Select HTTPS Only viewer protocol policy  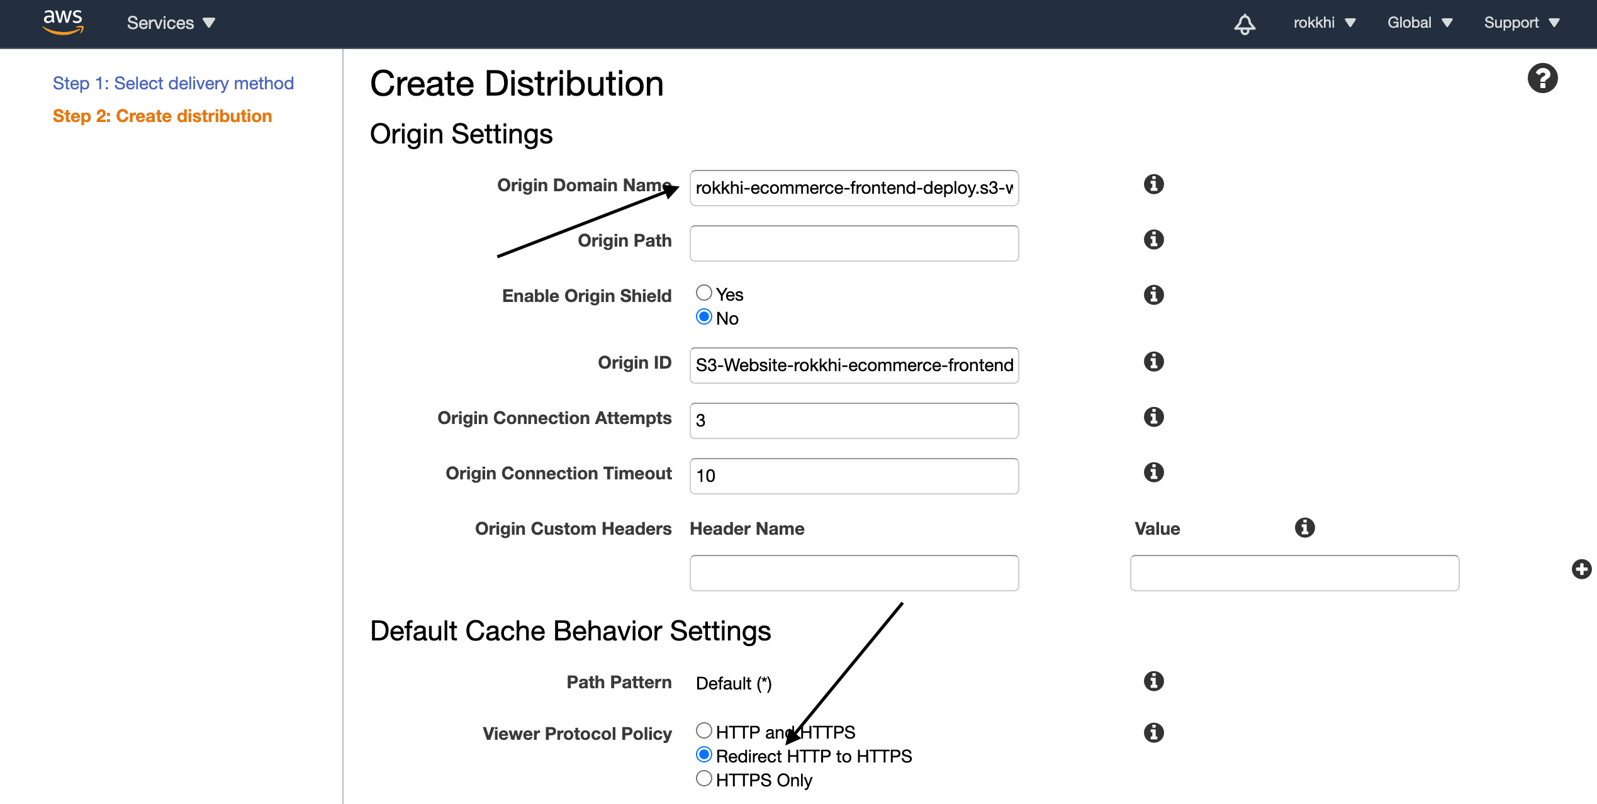(704, 779)
